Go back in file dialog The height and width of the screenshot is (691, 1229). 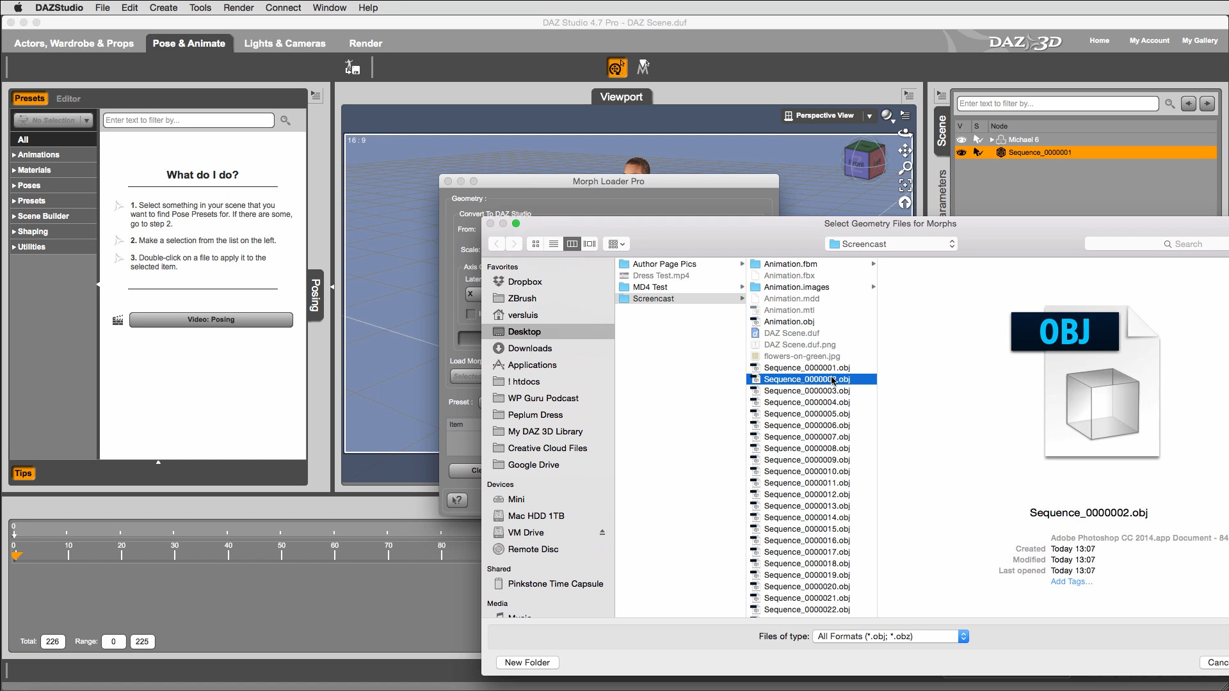click(x=497, y=244)
